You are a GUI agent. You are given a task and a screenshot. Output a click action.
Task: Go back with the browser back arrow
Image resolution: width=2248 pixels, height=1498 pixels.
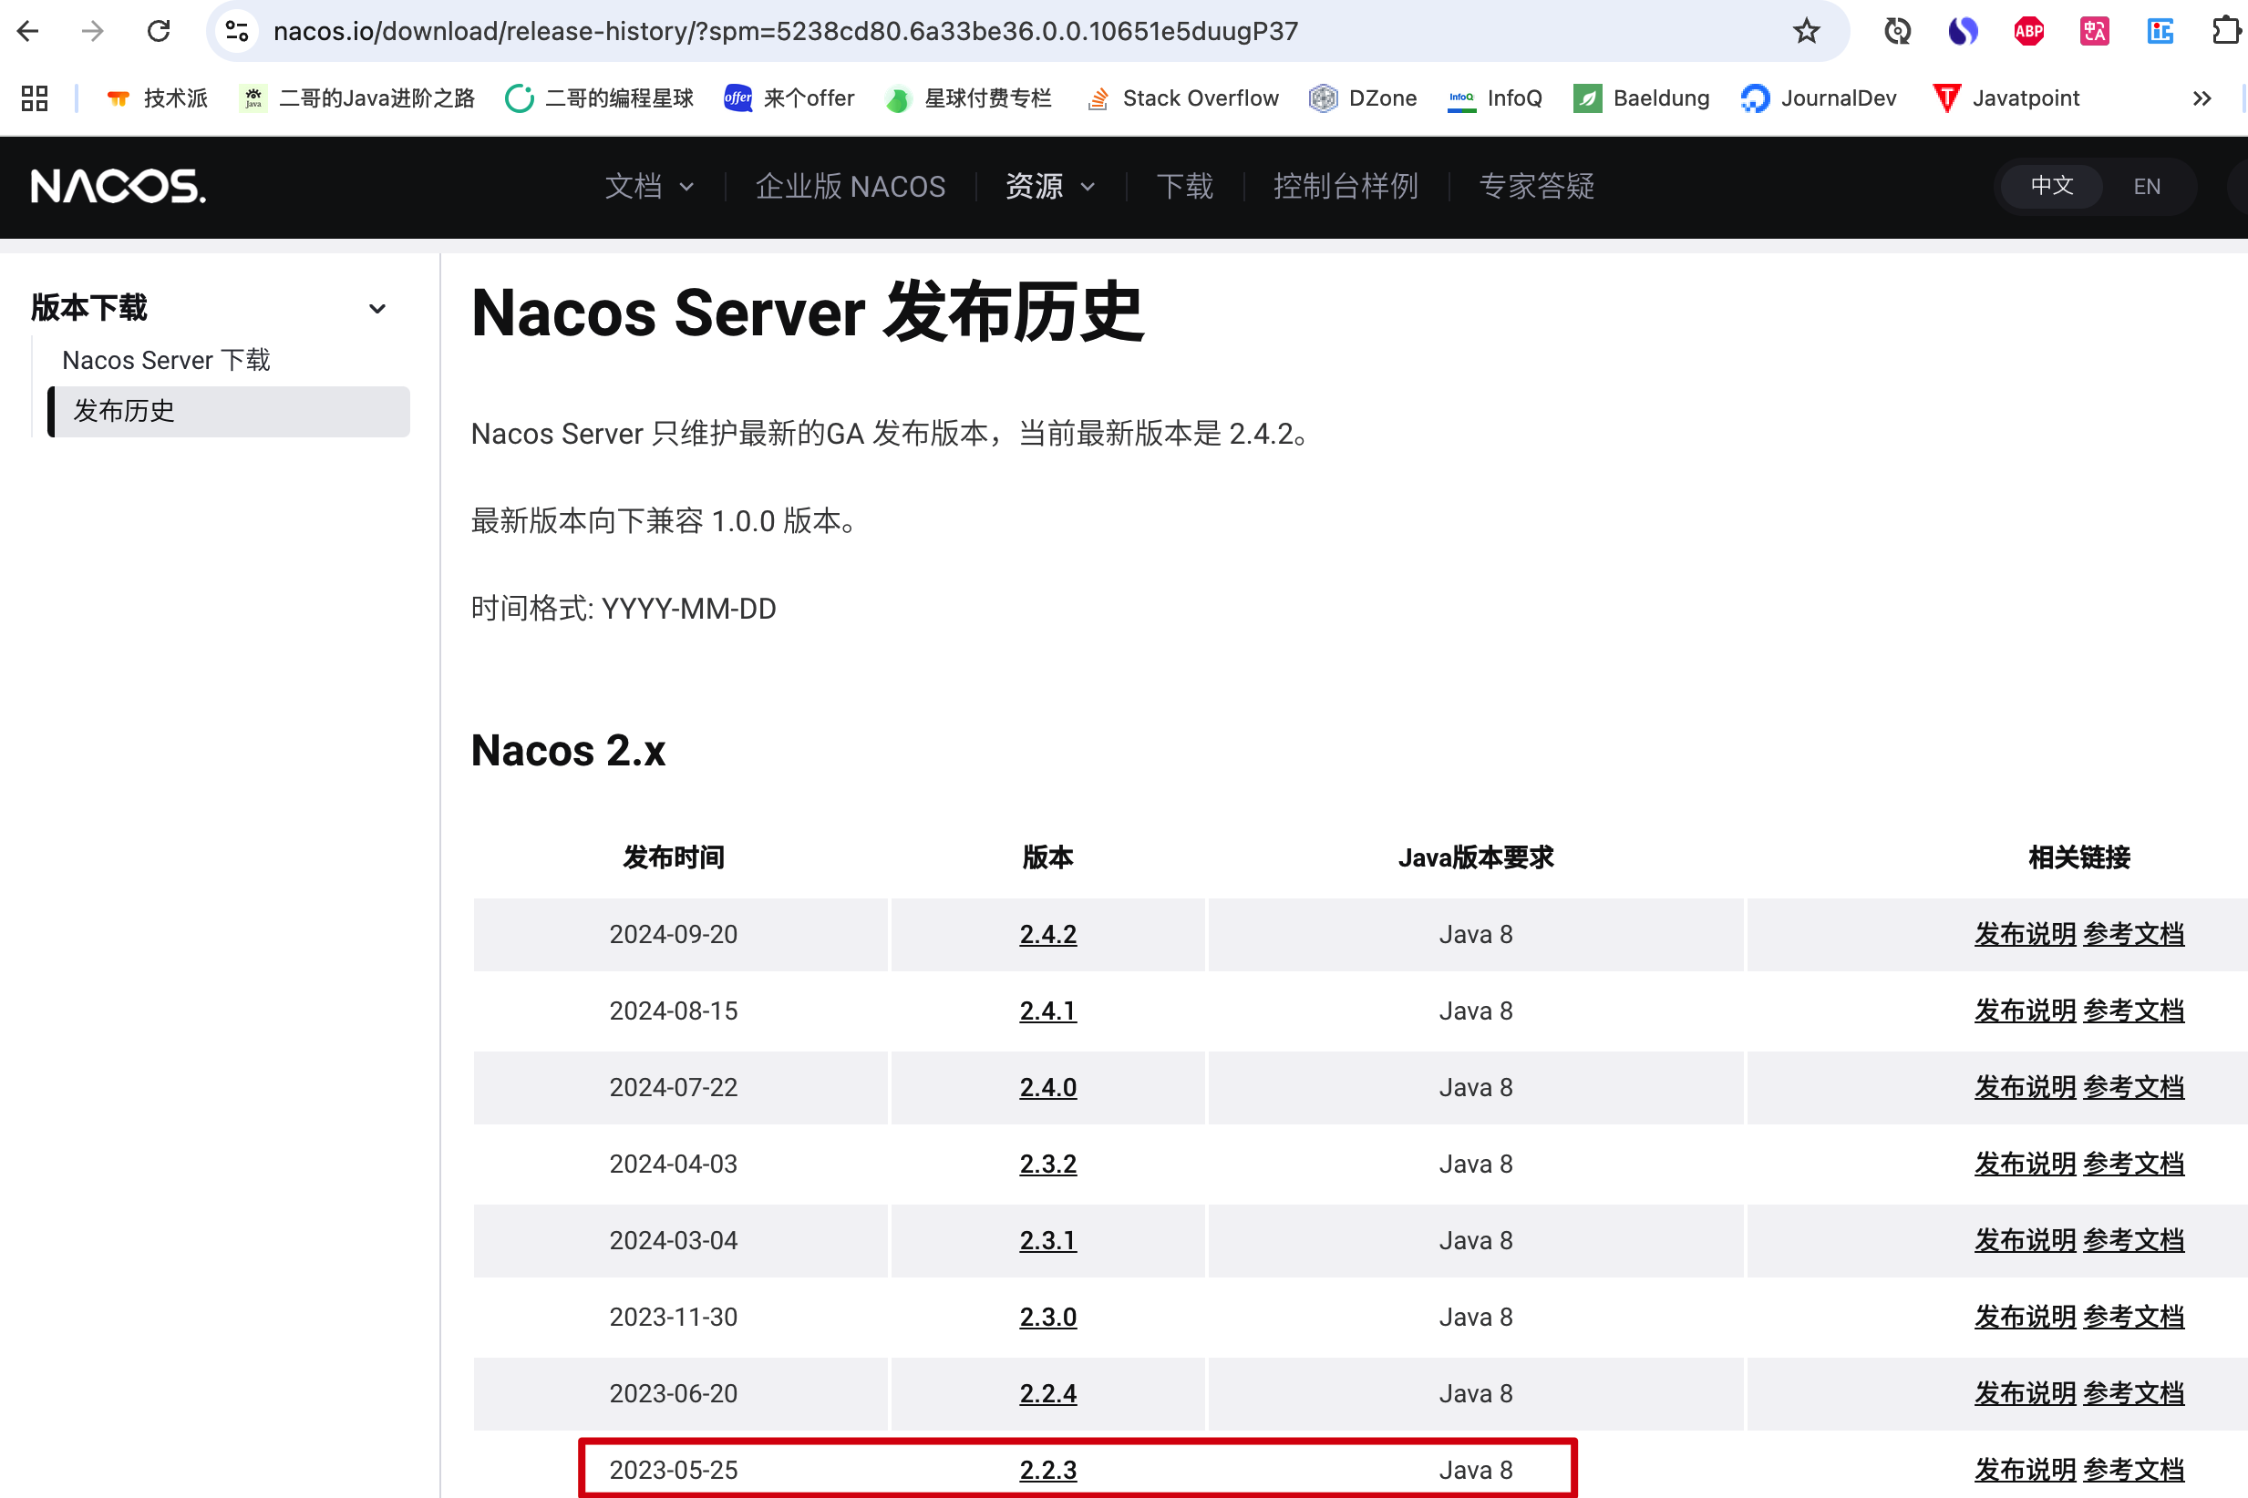(x=27, y=32)
